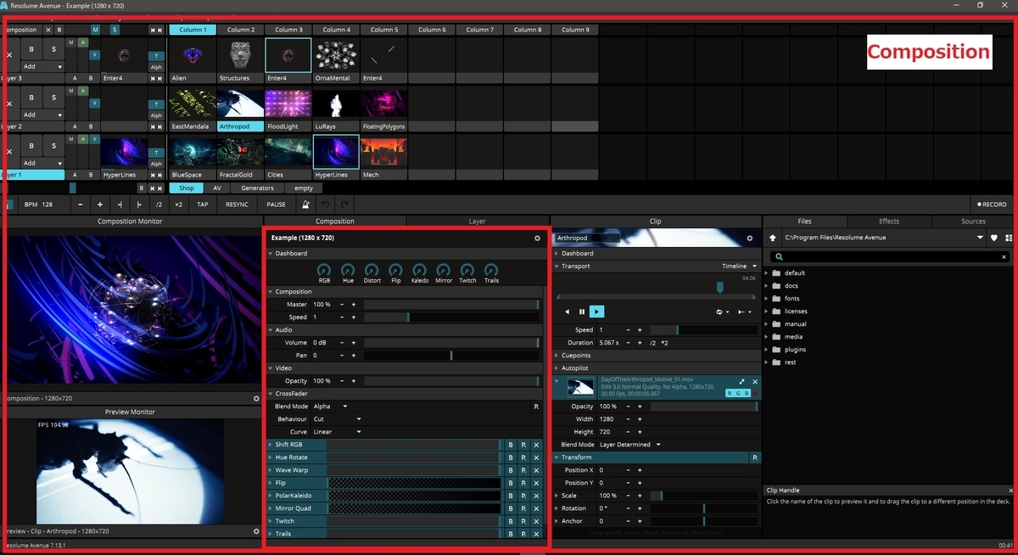Halve clip duration with /2 button

click(x=652, y=343)
